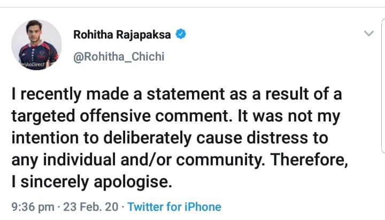Open the Twitter for iPhone source link
The height and width of the screenshot is (220, 385).
pos(174,207)
